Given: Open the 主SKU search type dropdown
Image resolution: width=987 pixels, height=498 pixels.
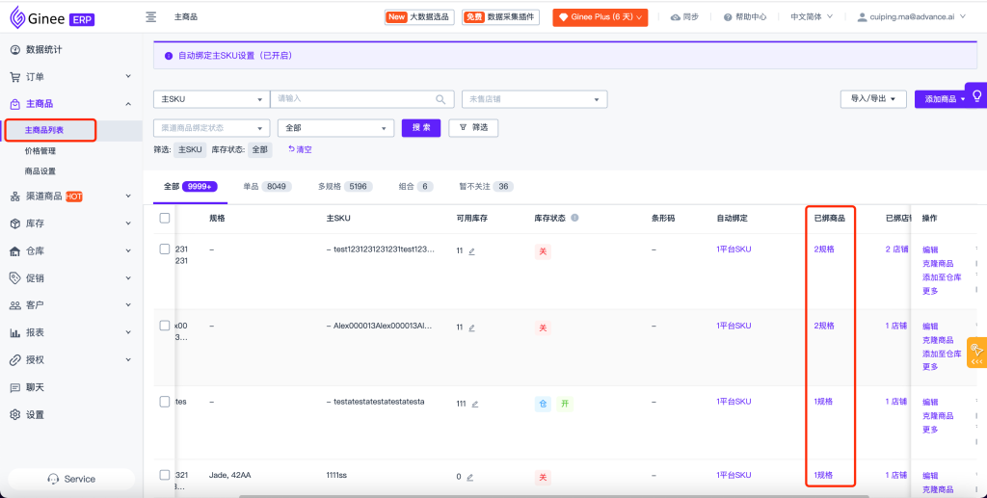Looking at the screenshot, I should click(x=211, y=99).
